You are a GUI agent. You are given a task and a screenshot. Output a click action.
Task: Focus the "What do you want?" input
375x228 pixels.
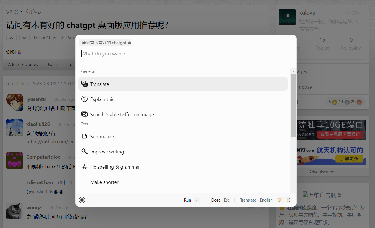185,54
